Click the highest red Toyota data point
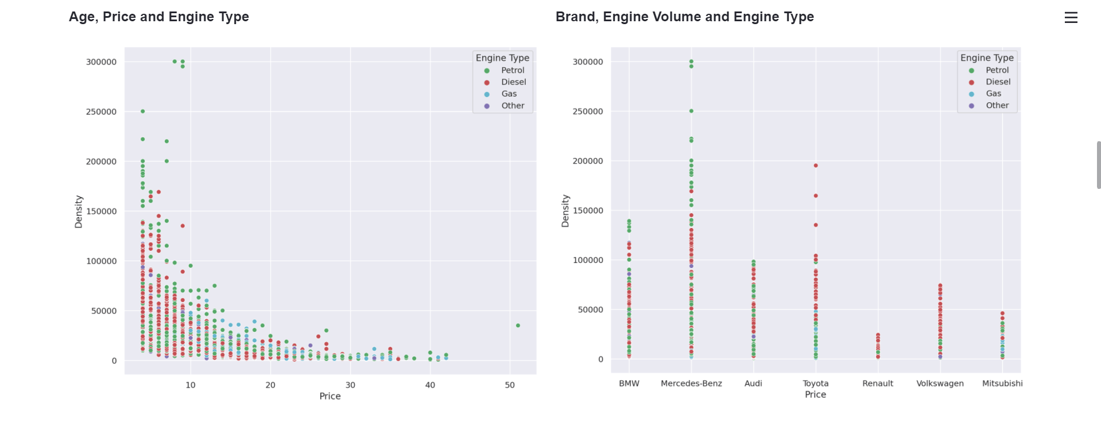Viewport: 1101px width, 422px height. 816,165
